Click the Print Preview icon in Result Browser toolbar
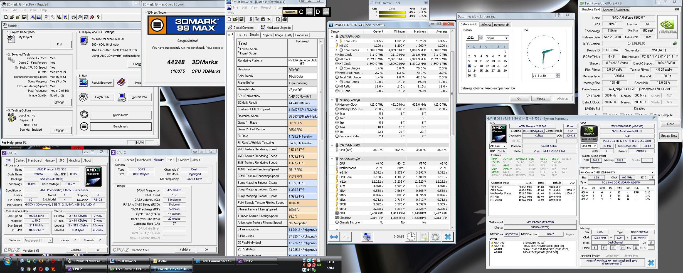The width and height of the screenshot is (683, 273). pyautogui.click(x=278, y=19)
